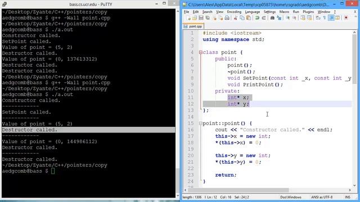
Task: Click the Save All toolbar icon
Action: 208,18
